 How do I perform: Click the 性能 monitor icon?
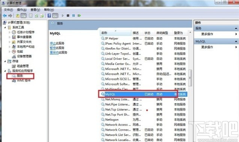pyautogui.click(x=14, y=51)
